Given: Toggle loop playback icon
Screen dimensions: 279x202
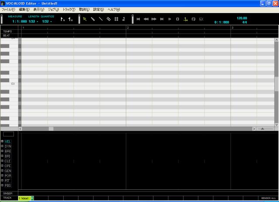Looking at the screenshot, I should (x=194, y=19).
